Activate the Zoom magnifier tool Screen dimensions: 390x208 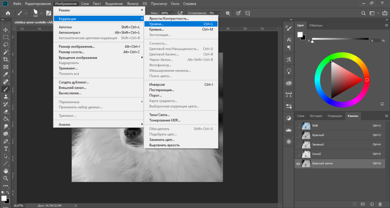[x=6, y=178]
